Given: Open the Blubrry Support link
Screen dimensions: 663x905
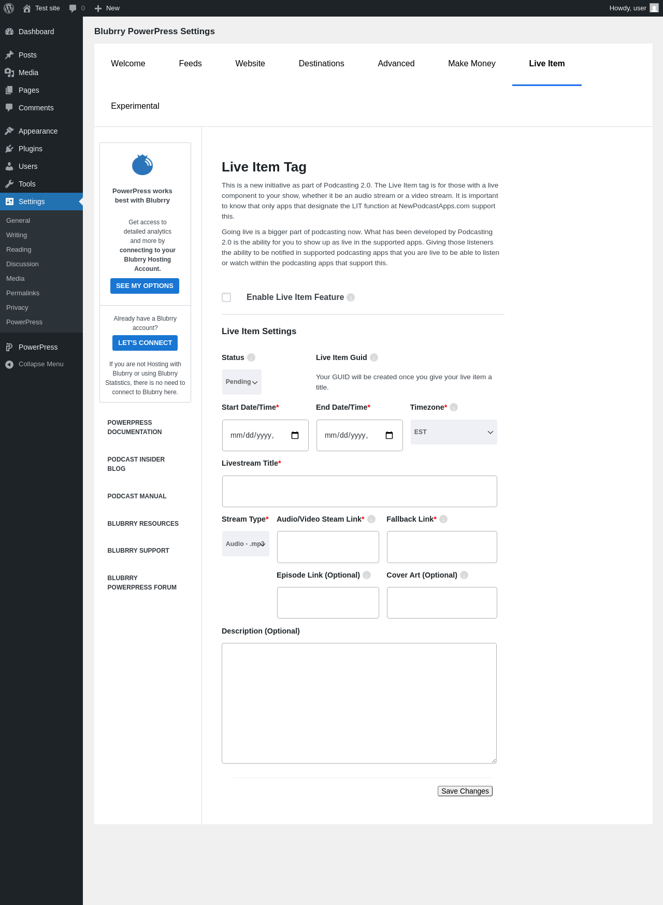Looking at the screenshot, I should [138, 551].
